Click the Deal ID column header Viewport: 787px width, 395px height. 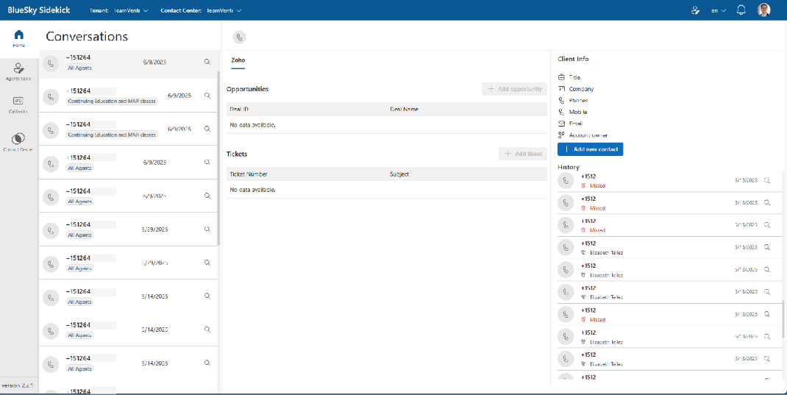coord(239,109)
